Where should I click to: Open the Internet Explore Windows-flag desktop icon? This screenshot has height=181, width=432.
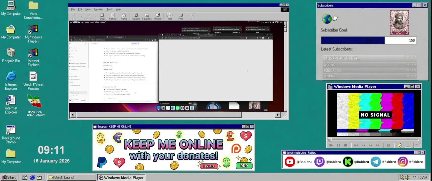coord(33,57)
